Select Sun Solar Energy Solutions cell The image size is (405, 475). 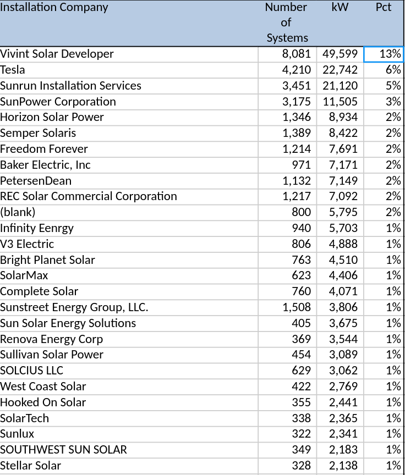pyautogui.click(x=129, y=323)
